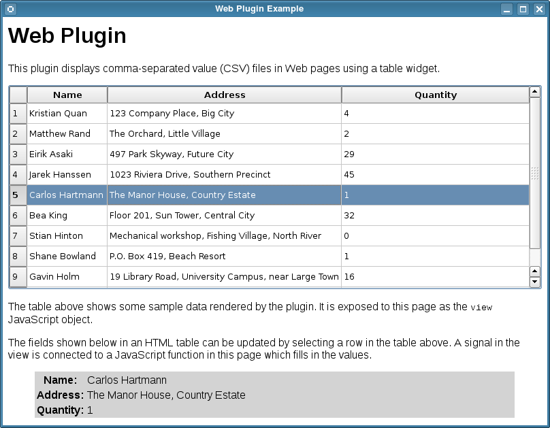Select quantity cell '32'

(435, 215)
